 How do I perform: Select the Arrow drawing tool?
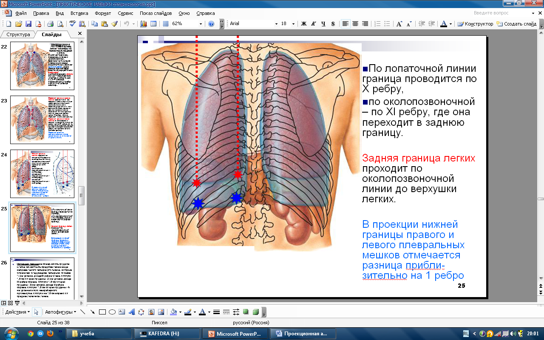tap(92, 312)
